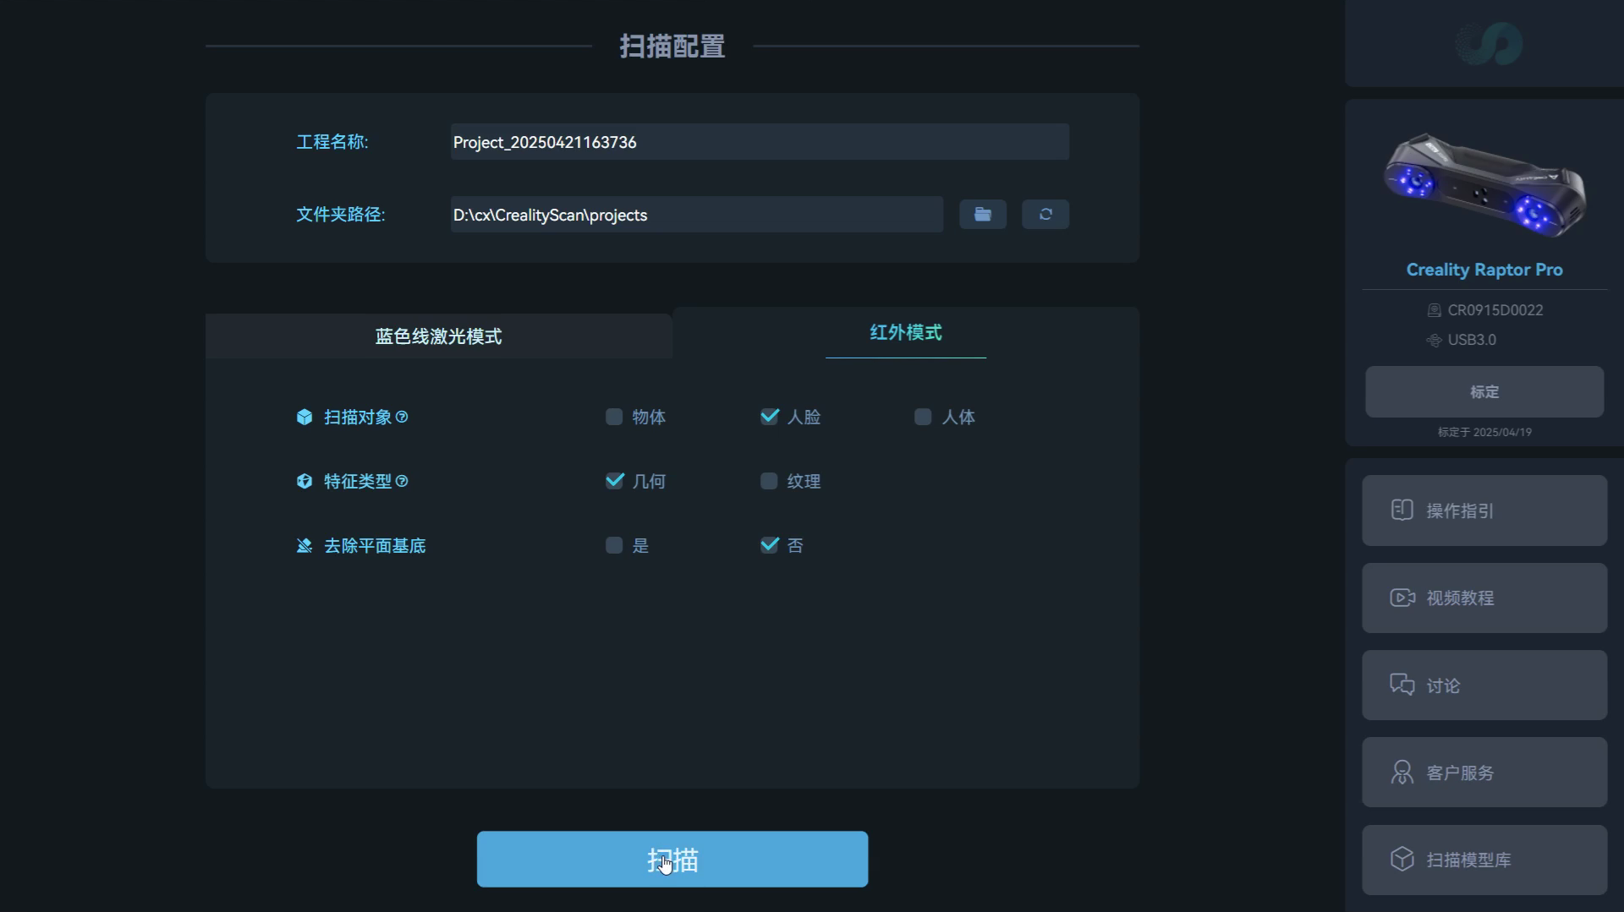The image size is (1624, 912).
Task: Click help icon beside 特征类型
Action: point(402,481)
